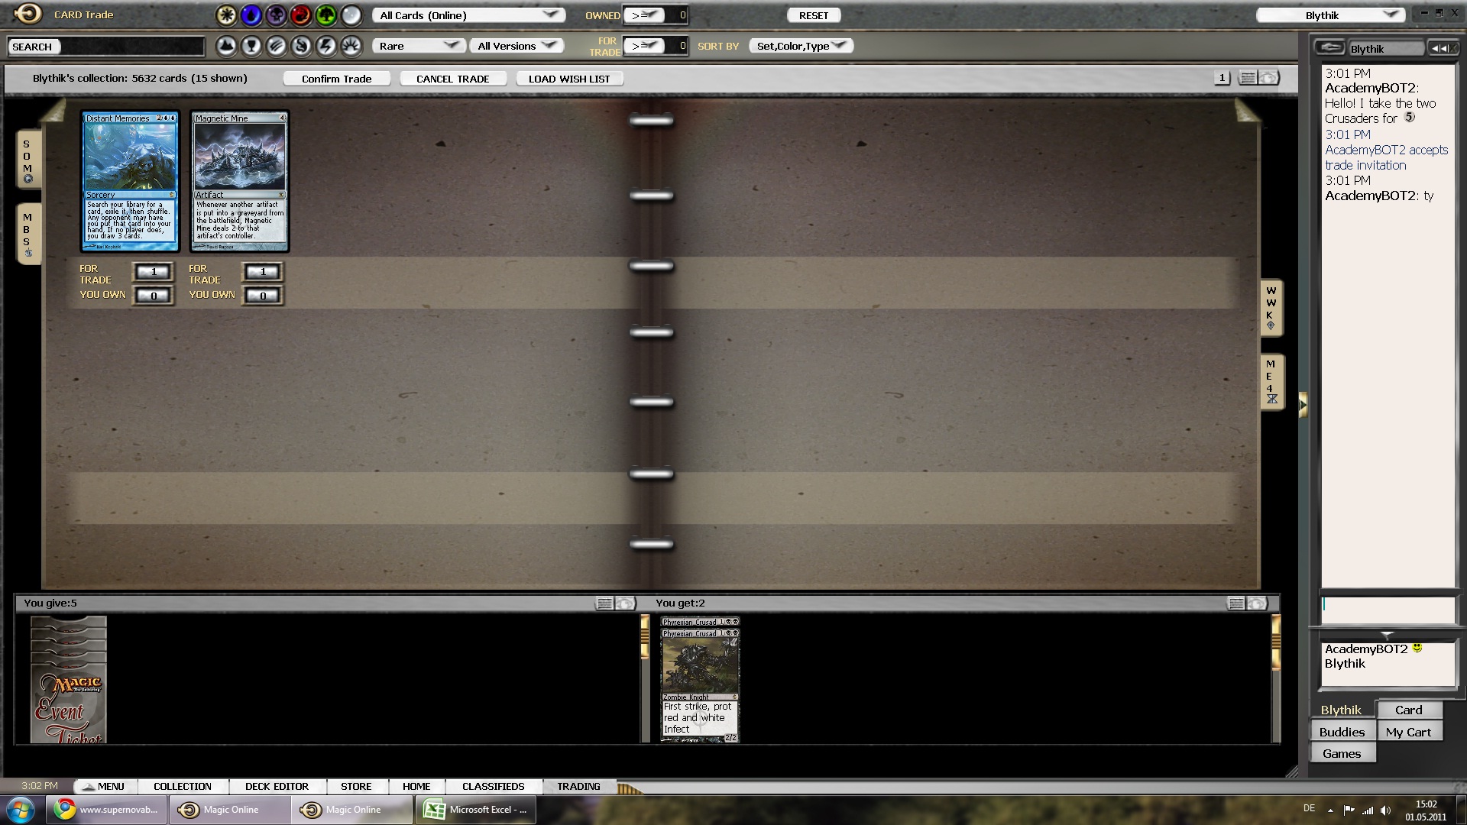The image size is (1467, 825).
Task: Click the SOM set bookmark tab
Action: click(x=28, y=160)
